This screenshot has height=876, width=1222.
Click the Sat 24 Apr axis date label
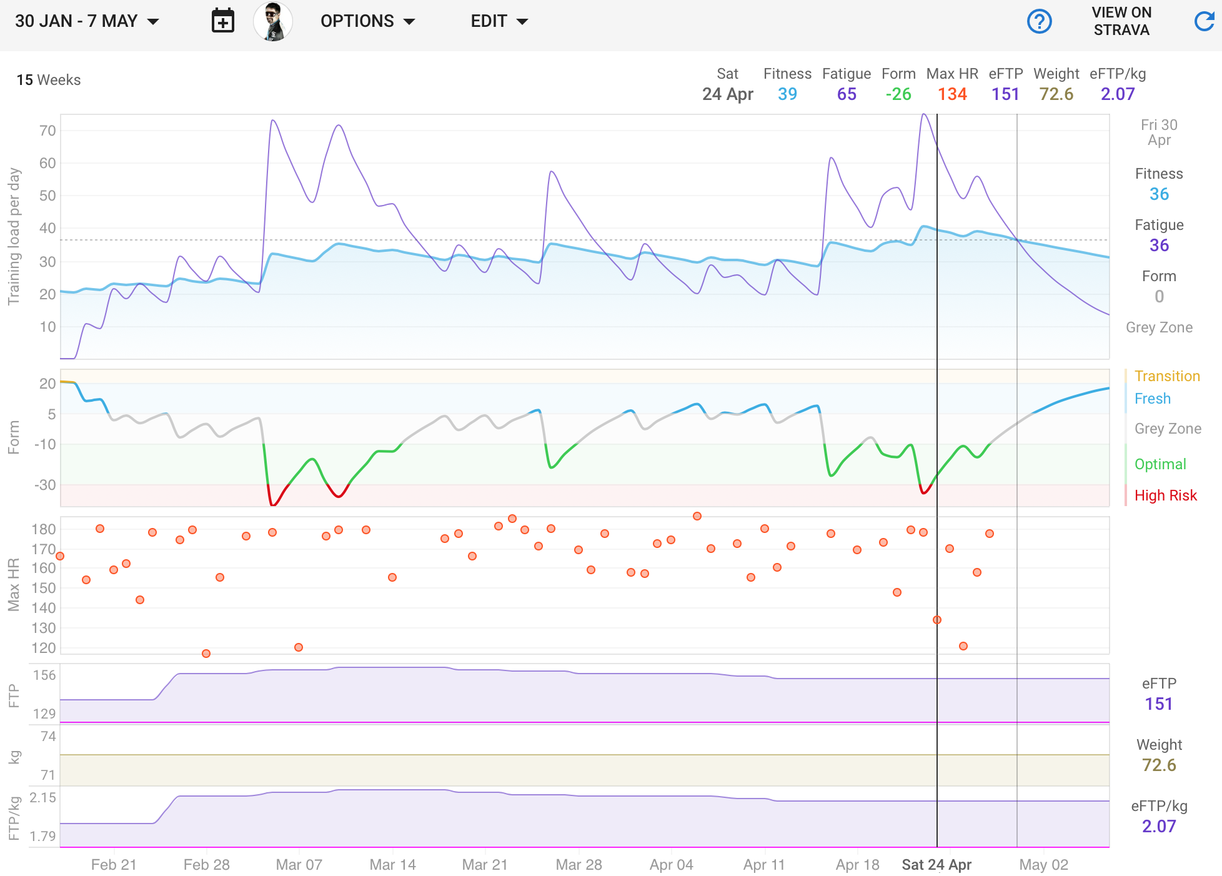[936, 865]
